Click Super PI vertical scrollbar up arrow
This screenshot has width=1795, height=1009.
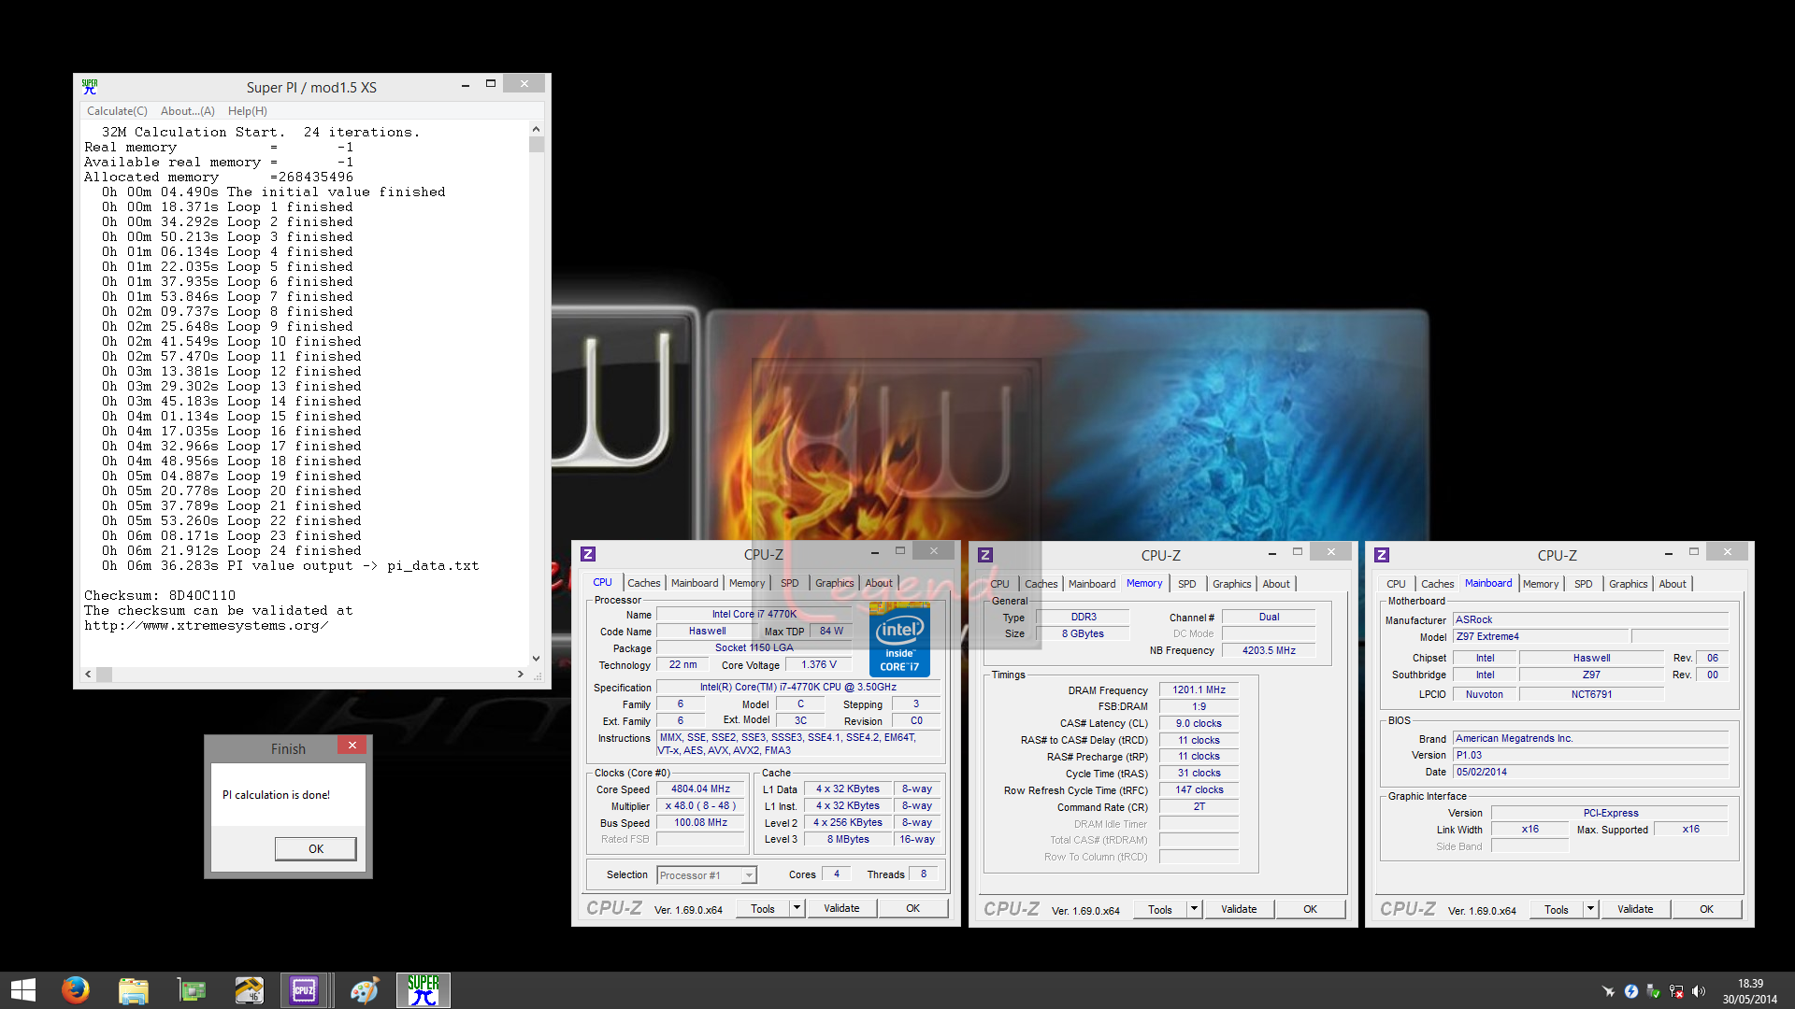pos(536,129)
